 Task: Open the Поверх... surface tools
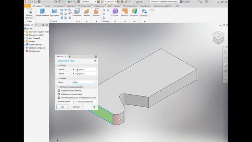coord(125,13)
